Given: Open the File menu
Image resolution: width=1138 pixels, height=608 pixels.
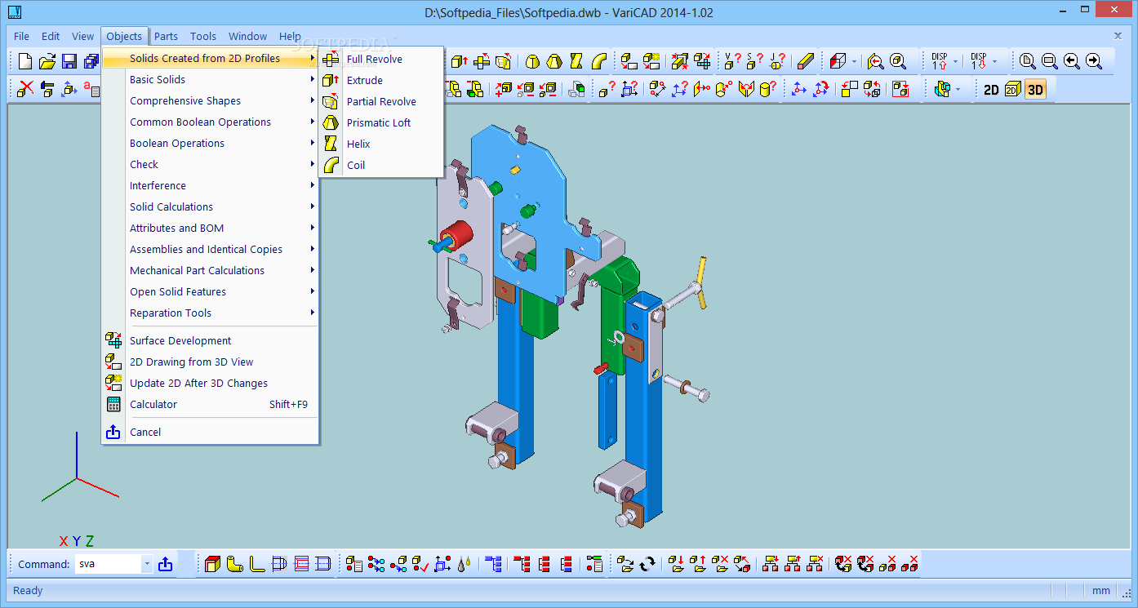Looking at the screenshot, I should pyautogui.click(x=21, y=36).
